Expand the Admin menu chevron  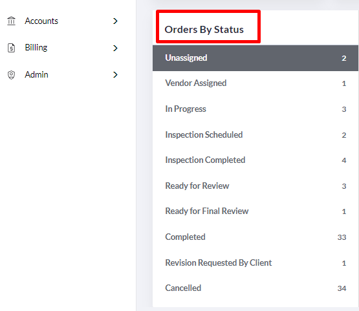115,74
